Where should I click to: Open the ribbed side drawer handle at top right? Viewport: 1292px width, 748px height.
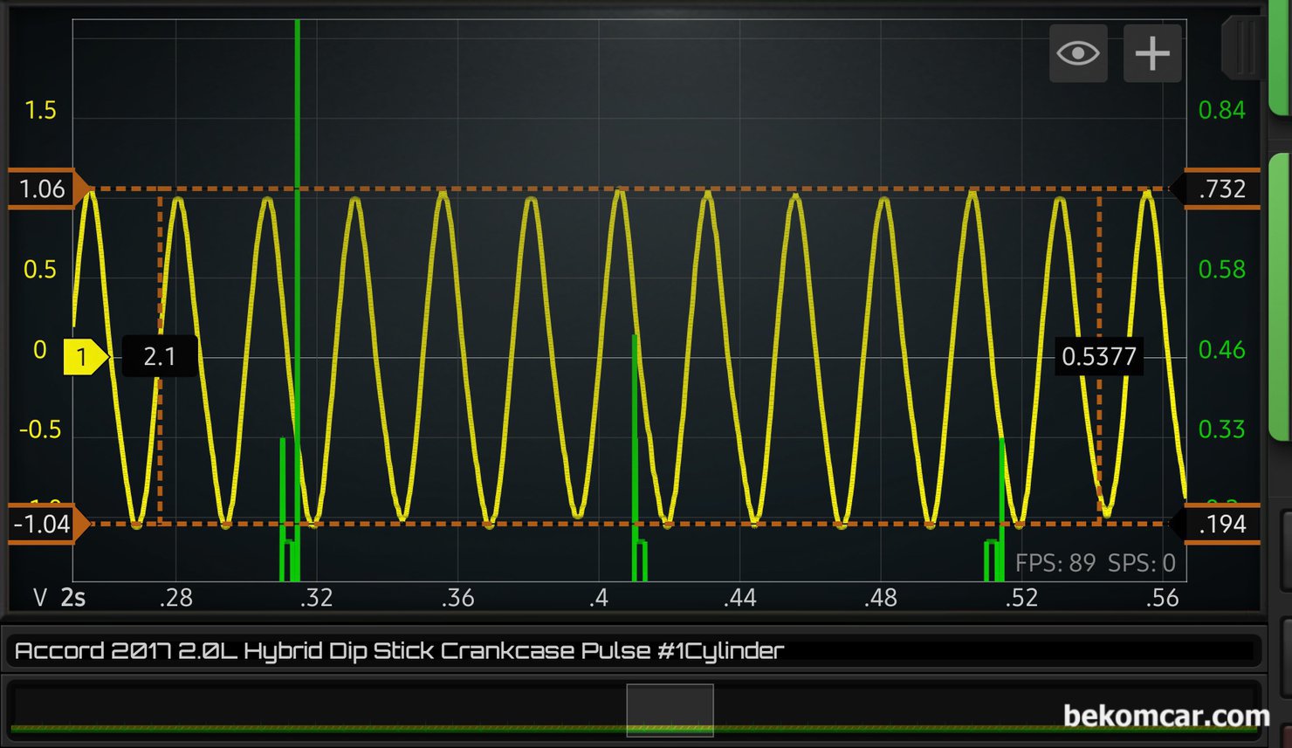pyautogui.click(x=1244, y=48)
